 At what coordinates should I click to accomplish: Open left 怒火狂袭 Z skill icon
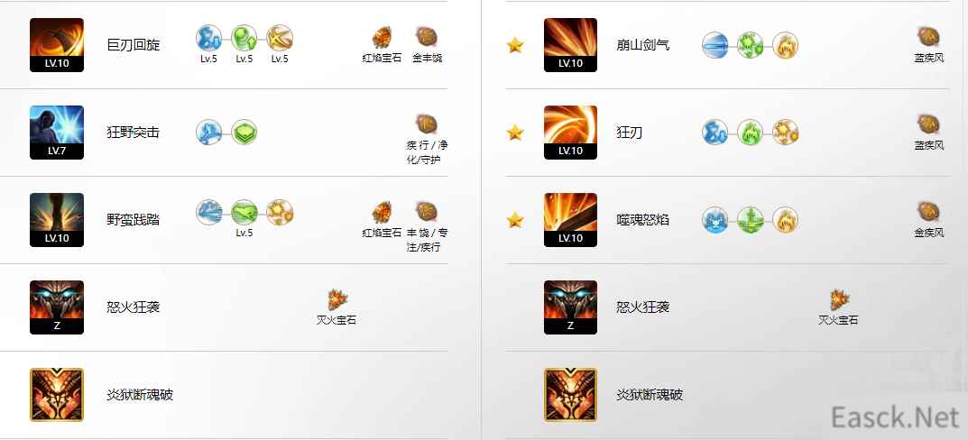coord(57,307)
